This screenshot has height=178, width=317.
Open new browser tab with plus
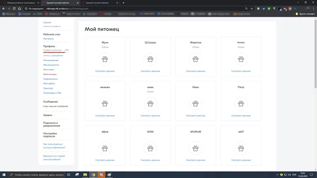coord(123,3)
